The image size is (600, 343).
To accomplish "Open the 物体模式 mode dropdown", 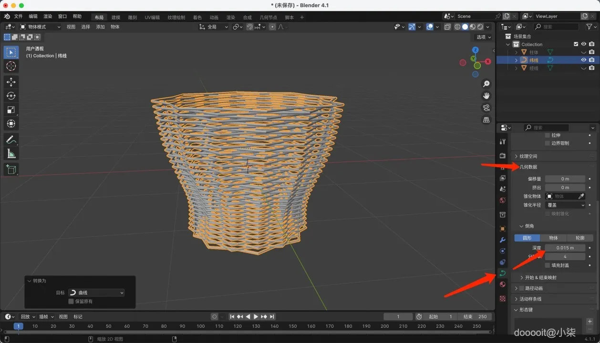I will 40,27.
